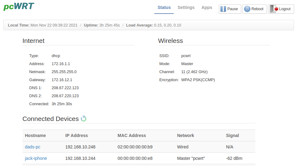Click the MAC Address column header
Viewport: 299px width, 166px height.
pos(131,135)
